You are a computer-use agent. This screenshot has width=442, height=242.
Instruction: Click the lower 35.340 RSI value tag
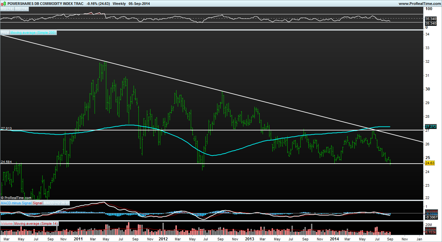[x=431, y=23]
